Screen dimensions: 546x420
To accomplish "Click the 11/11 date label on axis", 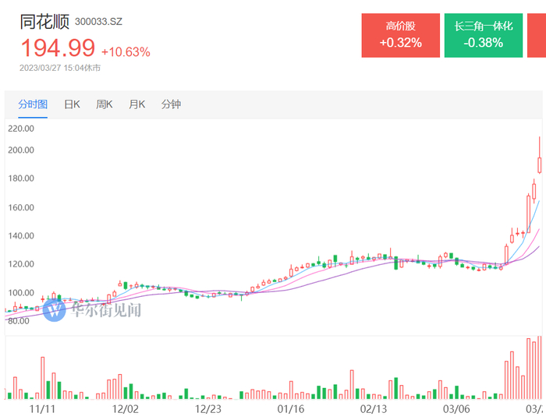I will pos(42,408).
